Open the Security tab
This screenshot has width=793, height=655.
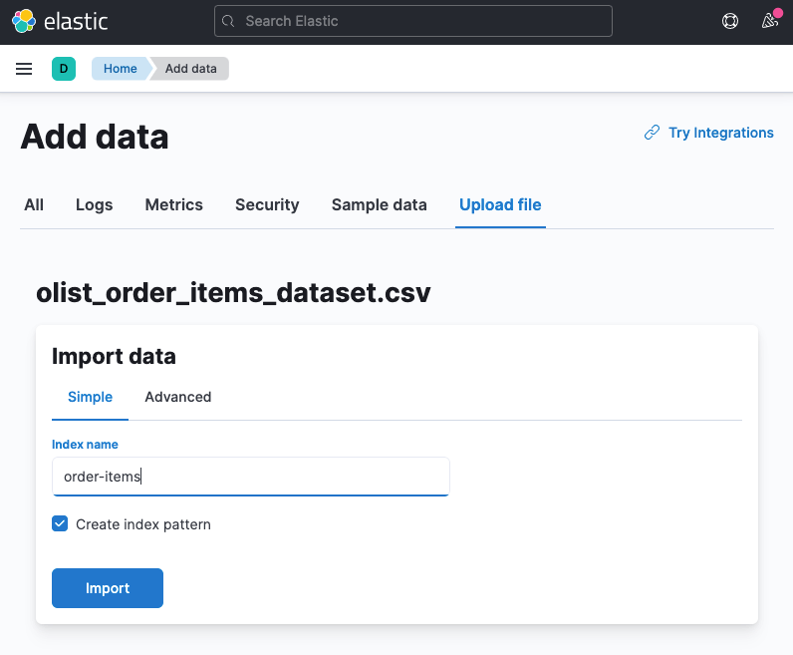[x=267, y=204]
